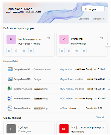Click MOD Admin name in InventoryList row
Image resolution: width=111 pixels, height=135 pixels.
pos(67,89)
